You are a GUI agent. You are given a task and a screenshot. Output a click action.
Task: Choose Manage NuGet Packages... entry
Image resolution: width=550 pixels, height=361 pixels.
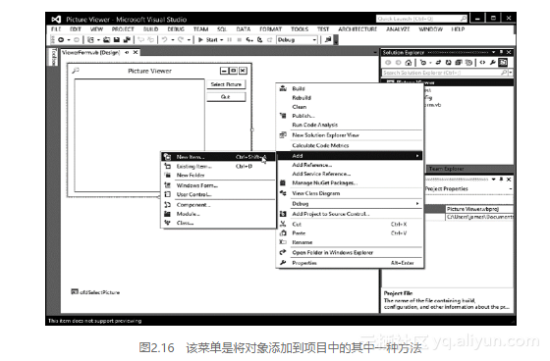[350, 183]
